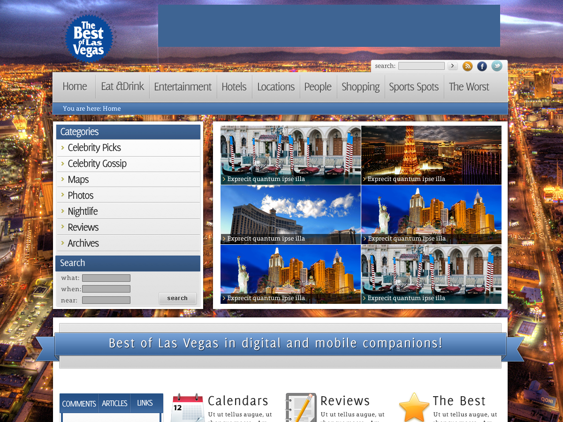563x422 pixels.
Task: Click the Home breadcrumb link
Action: pyautogui.click(x=112, y=108)
